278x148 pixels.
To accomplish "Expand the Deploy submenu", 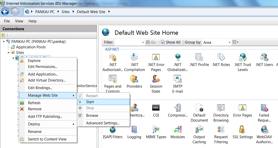I will pyautogui.click(x=48, y=124).
